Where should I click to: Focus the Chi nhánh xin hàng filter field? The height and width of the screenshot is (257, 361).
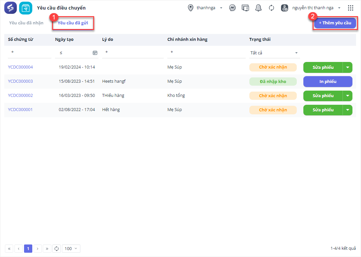[207, 53]
